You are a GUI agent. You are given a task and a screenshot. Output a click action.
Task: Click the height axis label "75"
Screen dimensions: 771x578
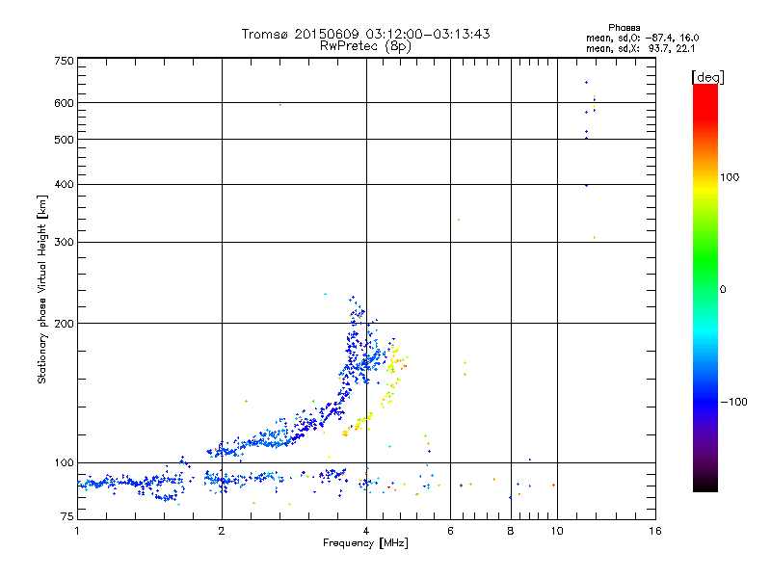pos(66,516)
